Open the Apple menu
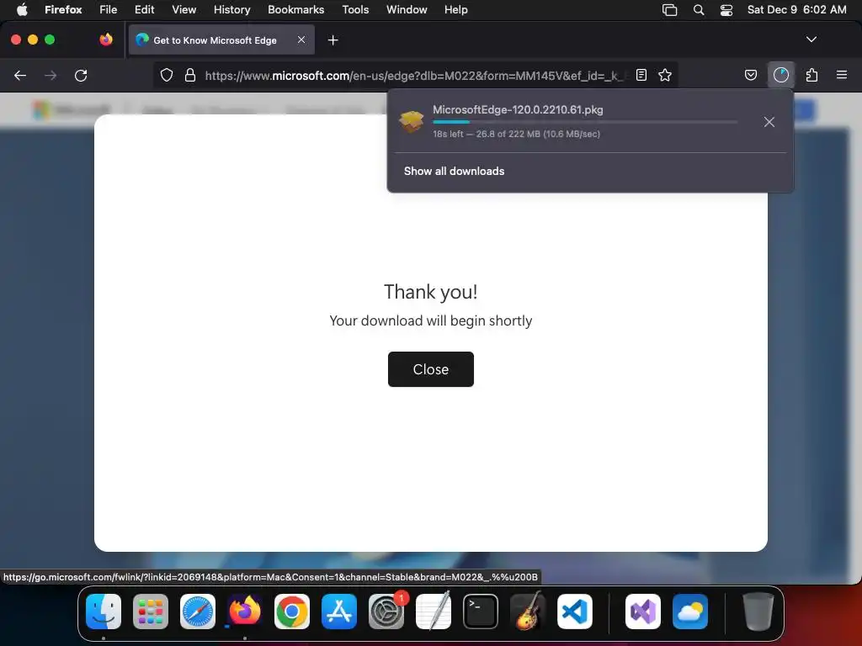This screenshot has height=646, width=862. [22, 9]
